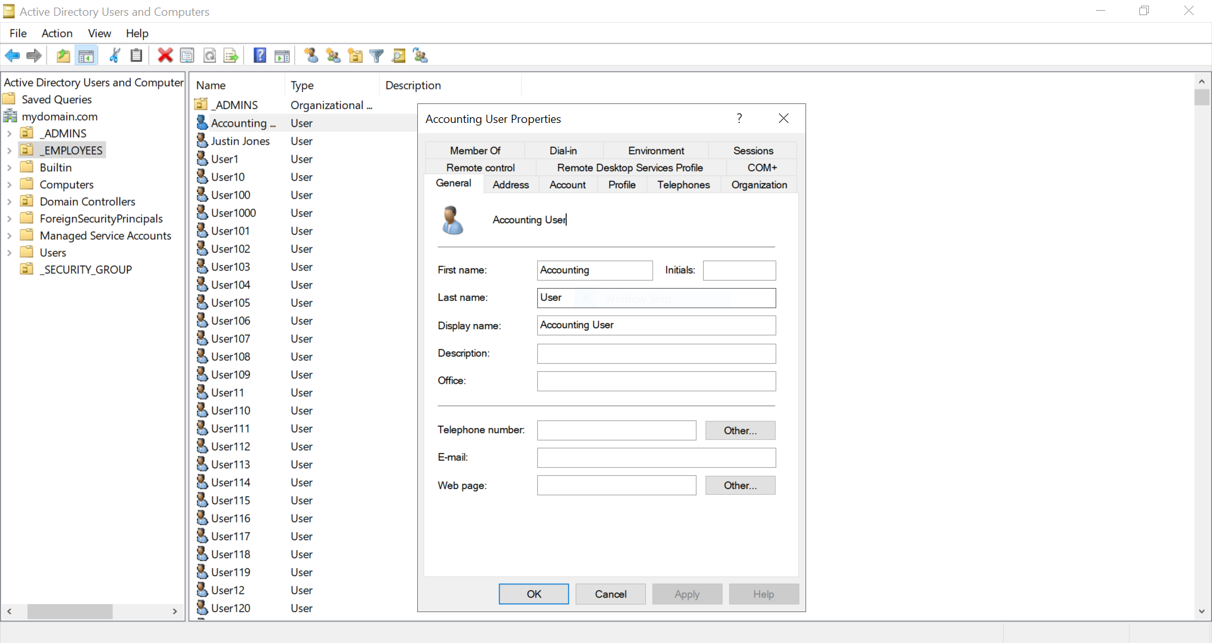Select the Saved Queries folder
1212x643 pixels.
pyautogui.click(x=57, y=100)
